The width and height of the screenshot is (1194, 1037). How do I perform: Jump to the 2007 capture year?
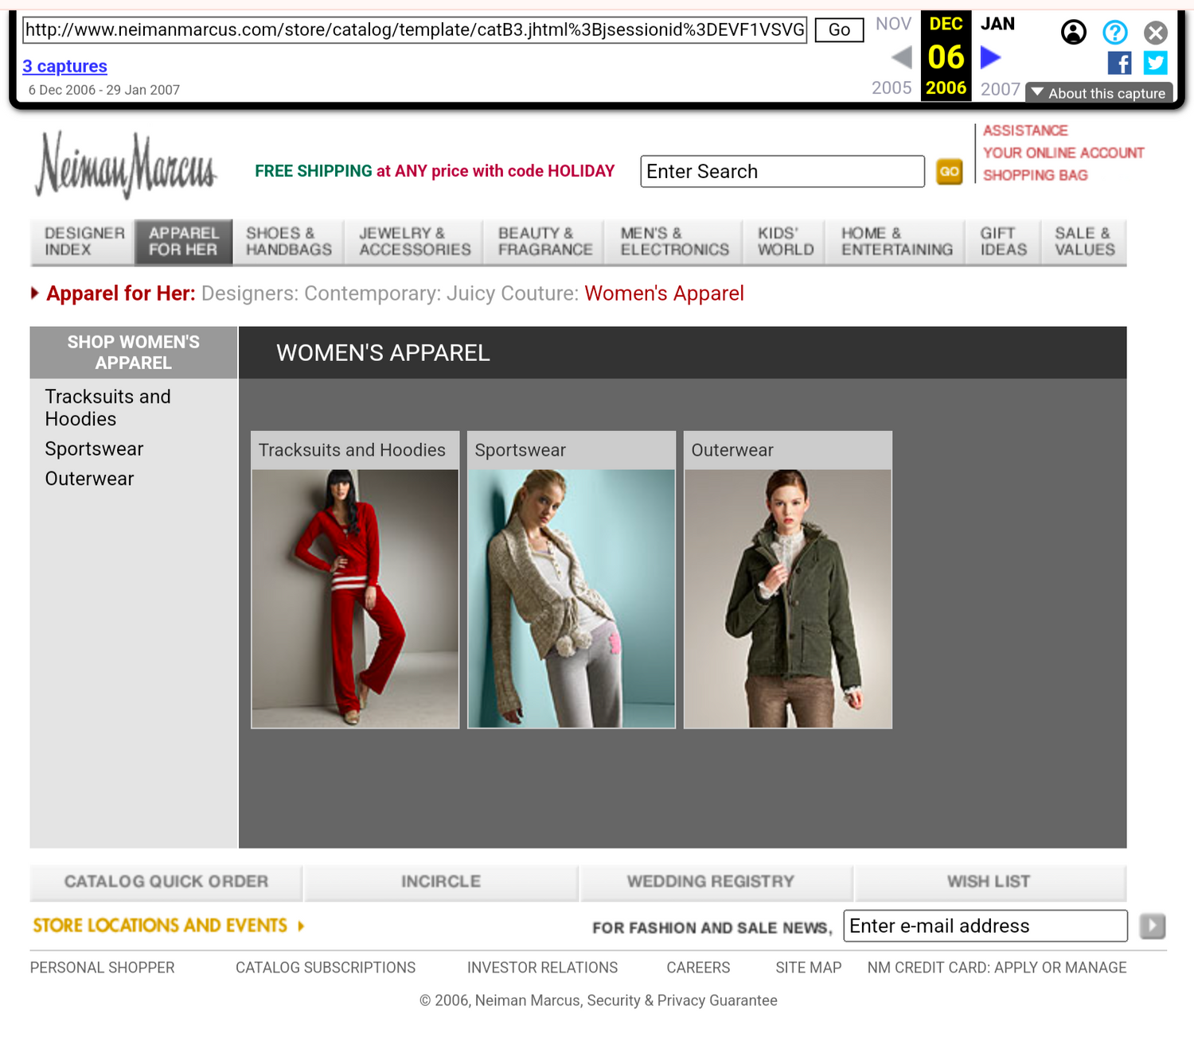coord(1000,89)
